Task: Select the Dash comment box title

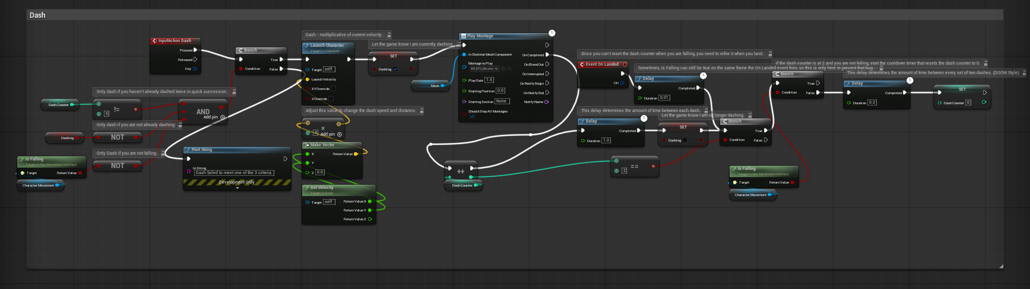Action: 37,15
